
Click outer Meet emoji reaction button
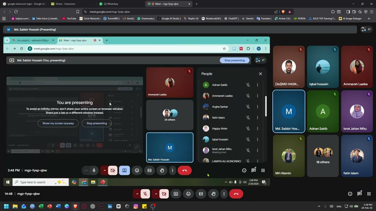(x=188, y=194)
